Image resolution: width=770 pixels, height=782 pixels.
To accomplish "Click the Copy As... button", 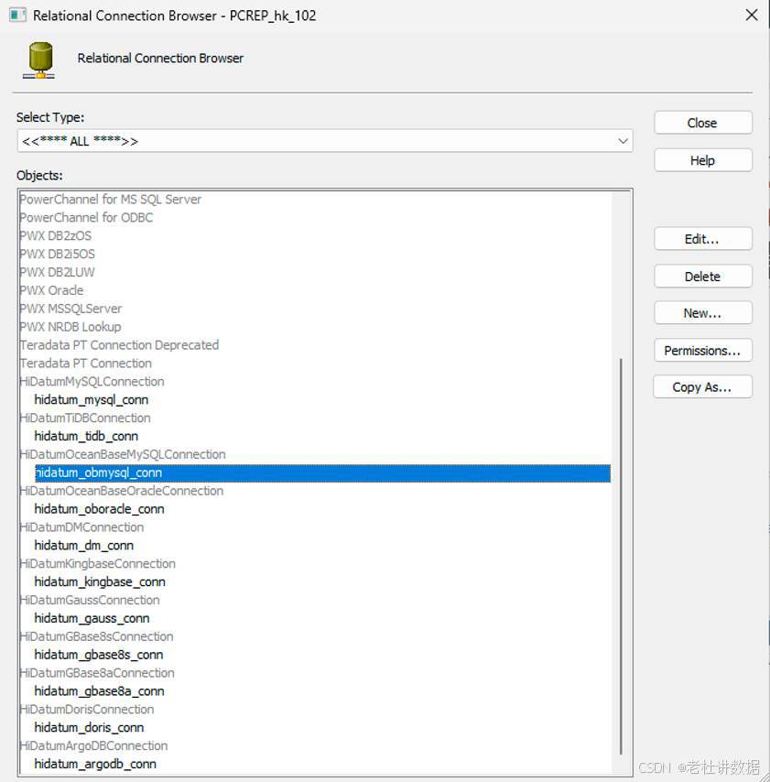I will pyautogui.click(x=702, y=387).
